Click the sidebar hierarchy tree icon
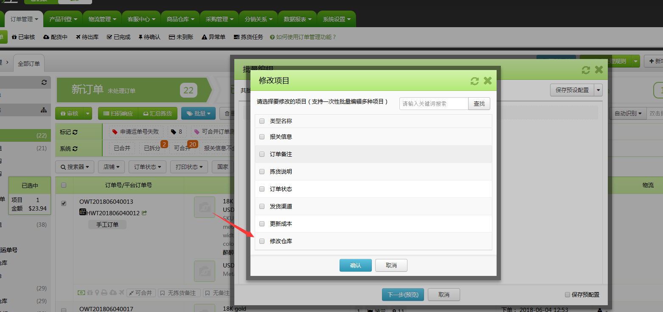The width and height of the screenshot is (663, 312). [44, 110]
